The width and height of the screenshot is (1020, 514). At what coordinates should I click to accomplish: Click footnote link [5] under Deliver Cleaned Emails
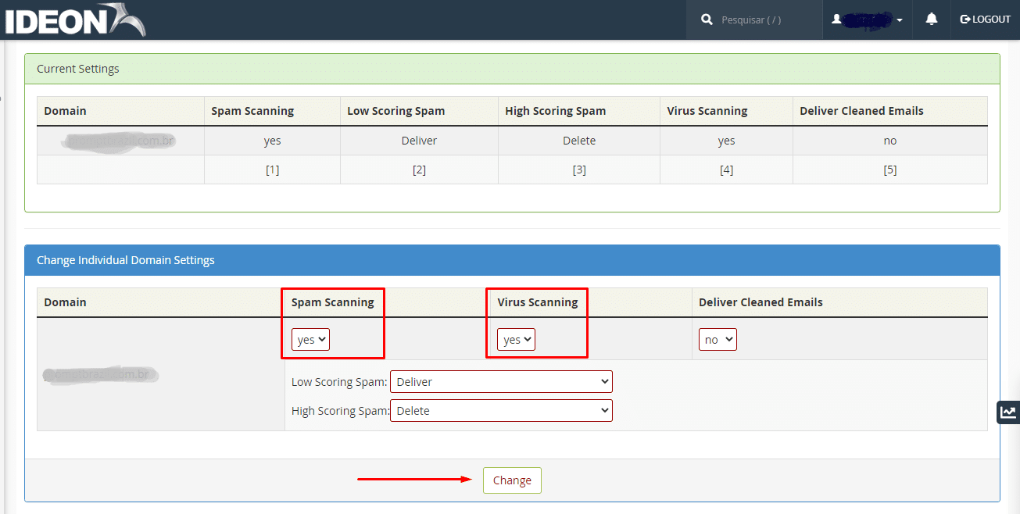click(889, 170)
